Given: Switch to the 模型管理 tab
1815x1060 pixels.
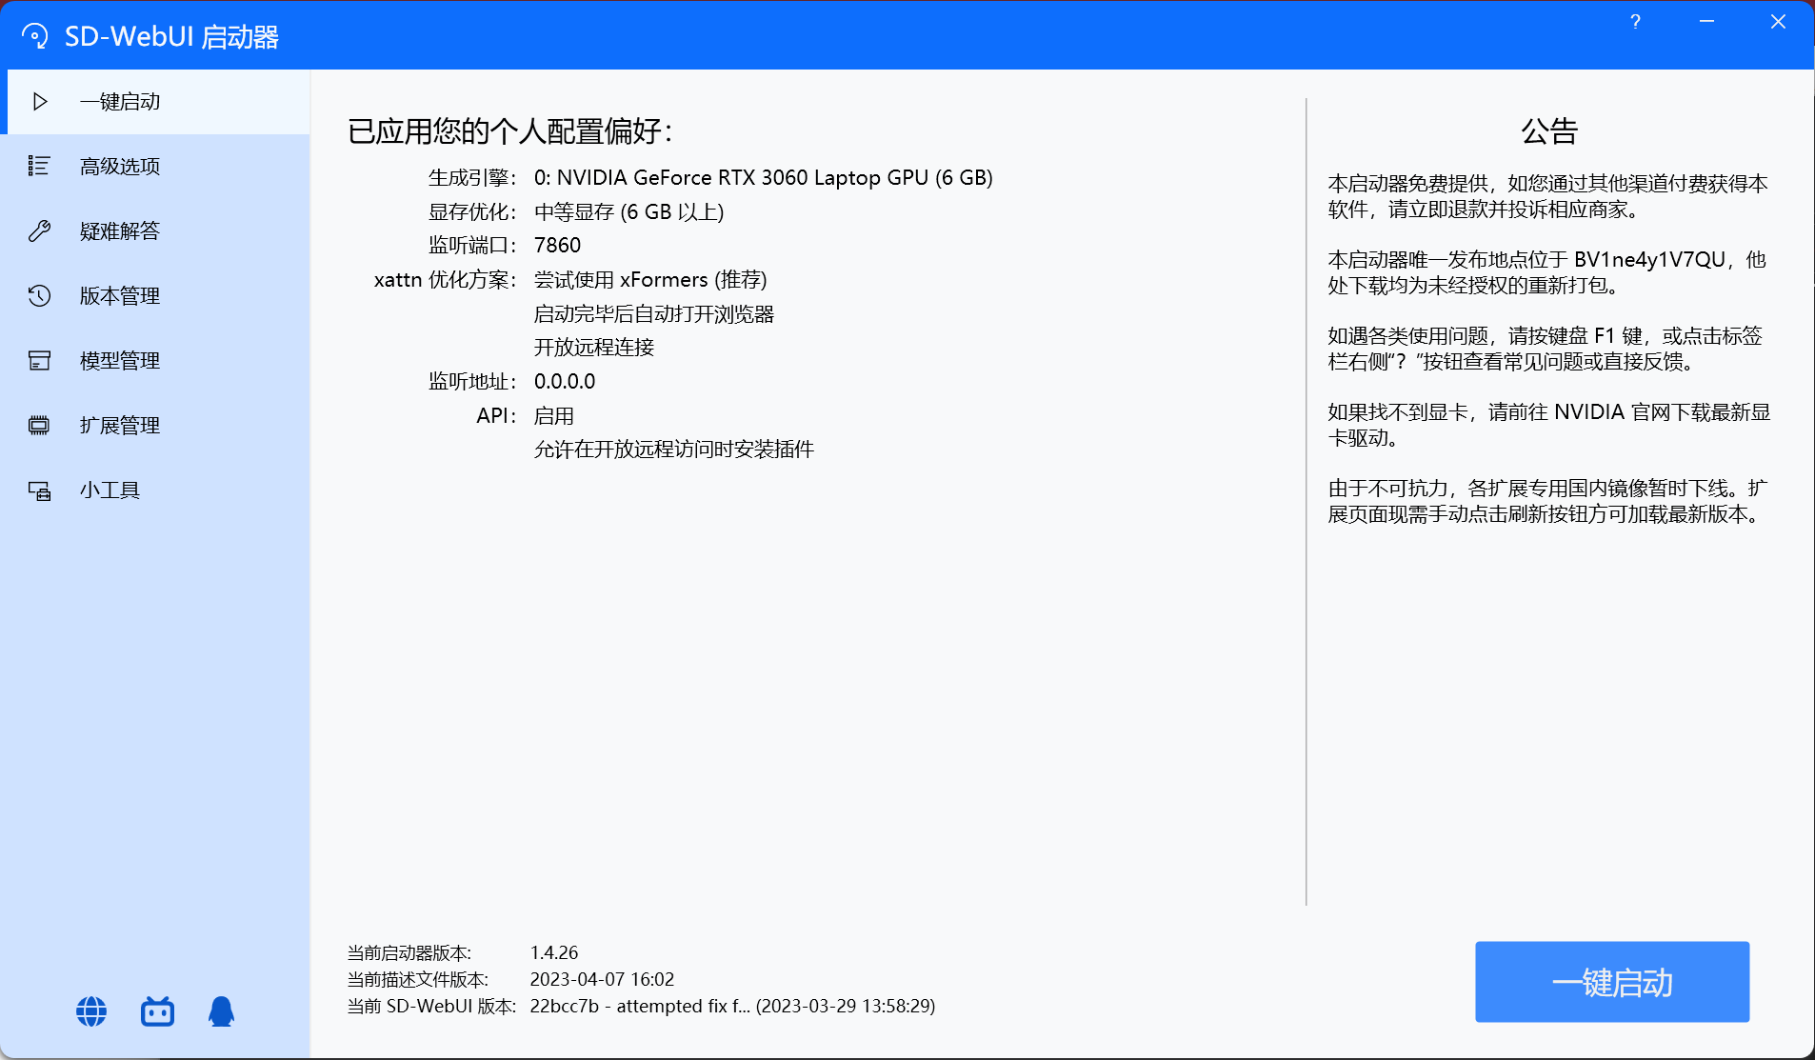Looking at the screenshot, I should click(157, 361).
